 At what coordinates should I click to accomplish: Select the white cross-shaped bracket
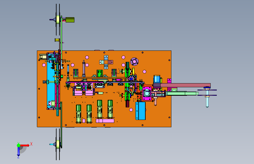(106, 62)
